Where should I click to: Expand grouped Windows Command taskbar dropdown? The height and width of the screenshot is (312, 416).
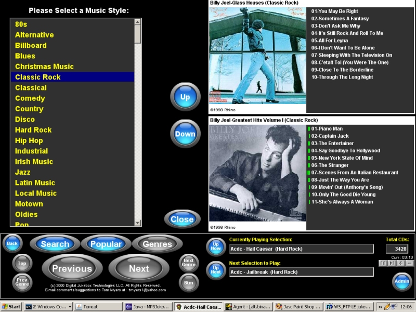coord(70,307)
